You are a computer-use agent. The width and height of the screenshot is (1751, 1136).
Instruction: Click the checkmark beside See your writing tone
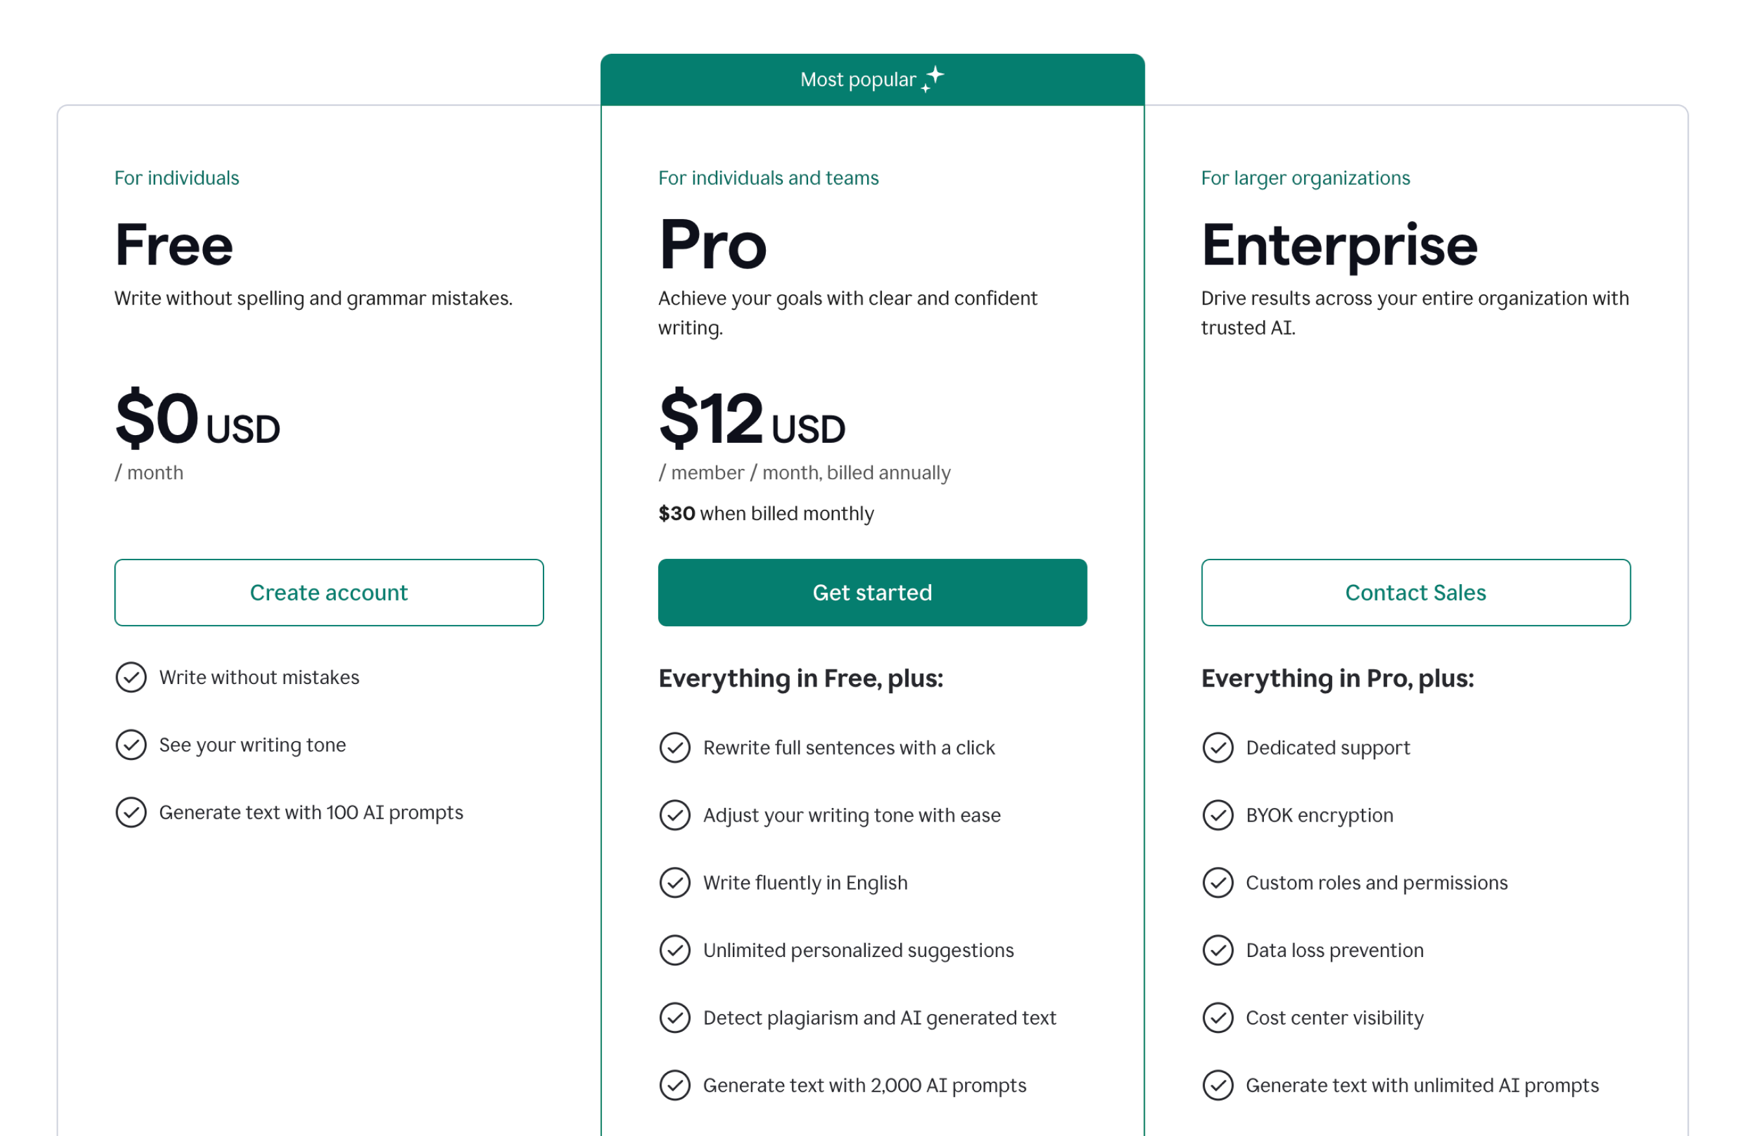click(x=132, y=744)
